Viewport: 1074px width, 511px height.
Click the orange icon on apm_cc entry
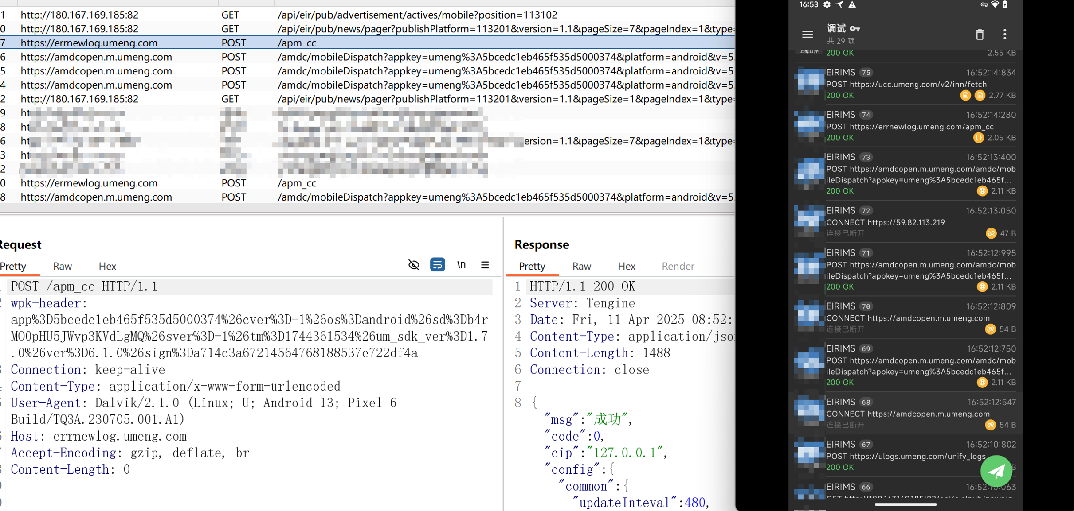pyautogui.click(x=978, y=138)
